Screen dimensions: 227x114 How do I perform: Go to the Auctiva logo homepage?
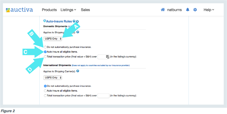coord(19,10)
